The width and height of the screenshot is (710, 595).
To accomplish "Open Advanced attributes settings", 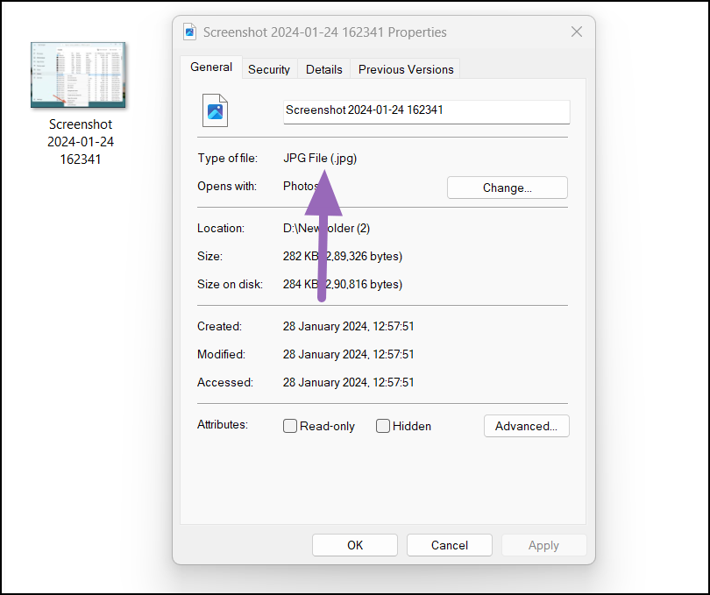I will pyautogui.click(x=526, y=426).
